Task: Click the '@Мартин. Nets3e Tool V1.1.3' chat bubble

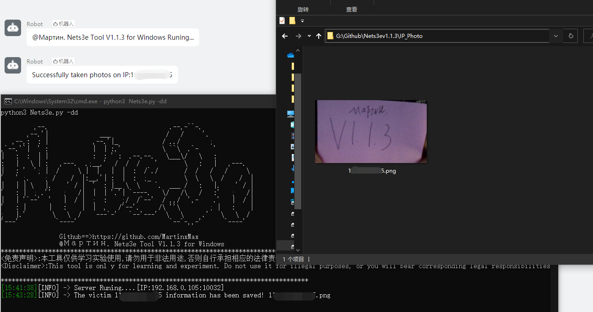Action: 113,37
